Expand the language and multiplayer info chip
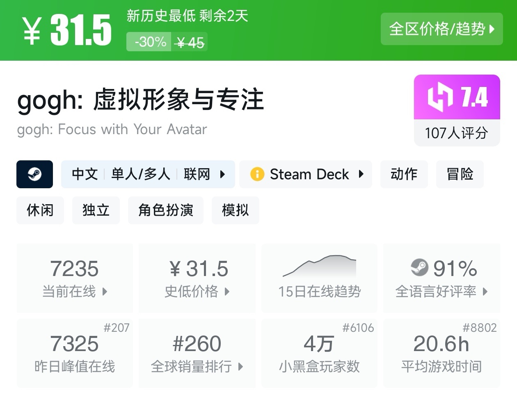The height and width of the screenshot is (397, 517). click(148, 174)
